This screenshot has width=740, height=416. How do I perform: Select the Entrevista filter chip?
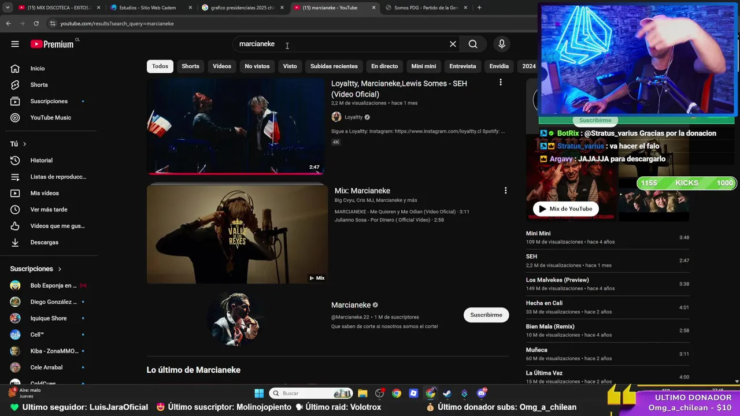tap(462, 66)
